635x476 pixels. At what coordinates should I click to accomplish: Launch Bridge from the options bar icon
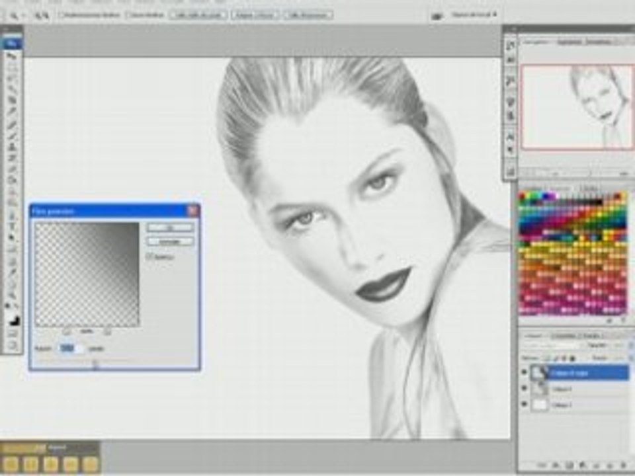tap(436, 16)
